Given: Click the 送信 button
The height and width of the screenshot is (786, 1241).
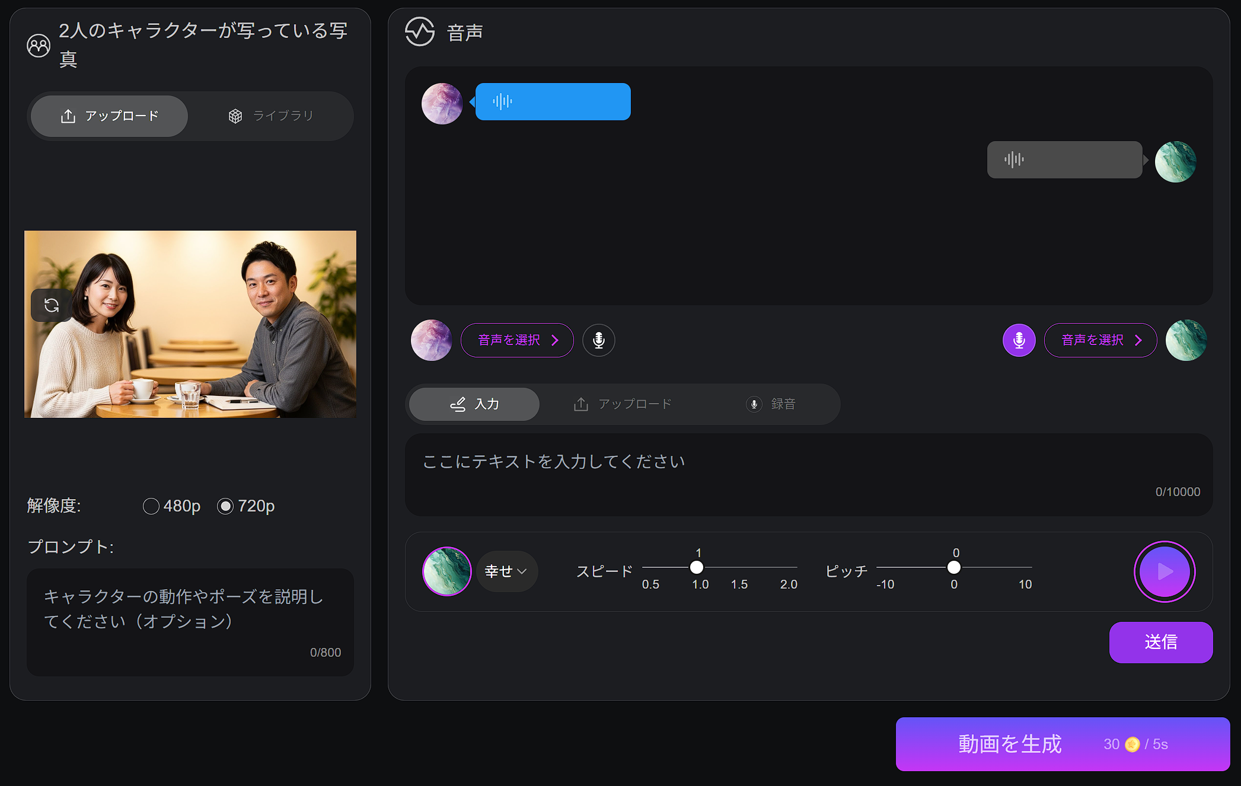Looking at the screenshot, I should tap(1160, 642).
